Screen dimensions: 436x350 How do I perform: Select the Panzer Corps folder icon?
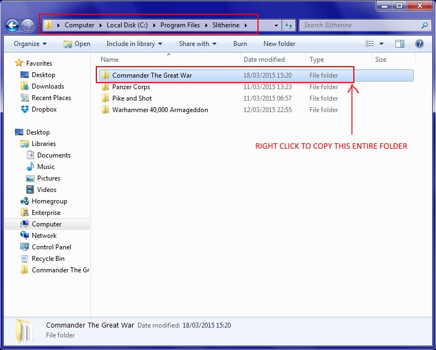(105, 87)
